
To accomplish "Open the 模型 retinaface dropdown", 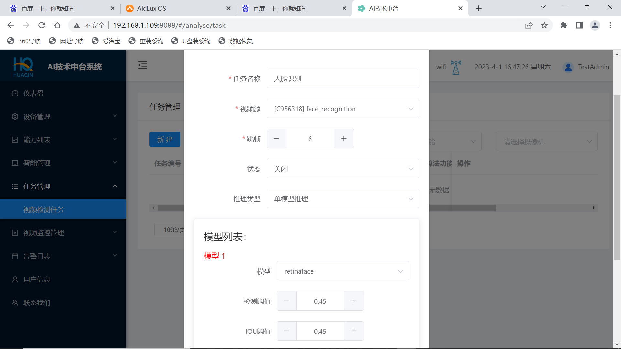I will pos(343,271).
